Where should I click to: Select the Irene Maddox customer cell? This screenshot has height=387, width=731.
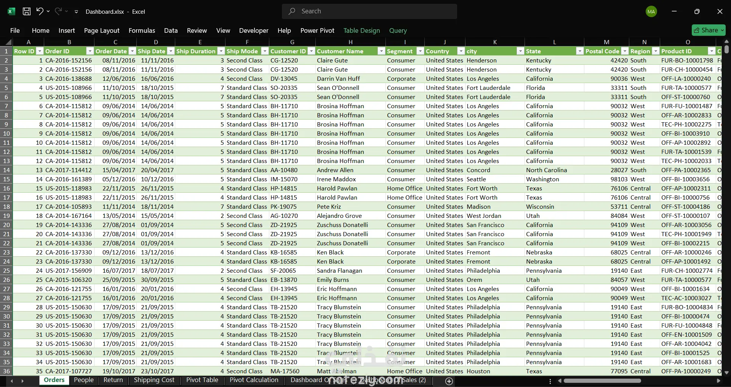[x=350, y=179]
